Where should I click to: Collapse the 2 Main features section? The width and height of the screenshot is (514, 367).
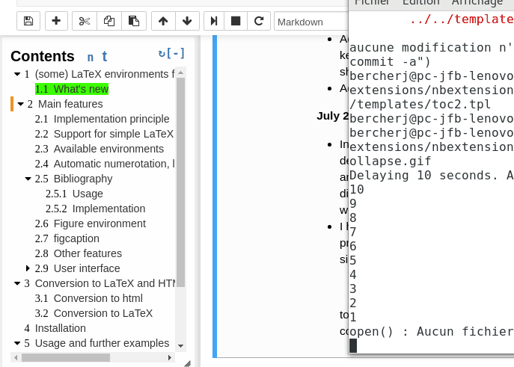21,105
